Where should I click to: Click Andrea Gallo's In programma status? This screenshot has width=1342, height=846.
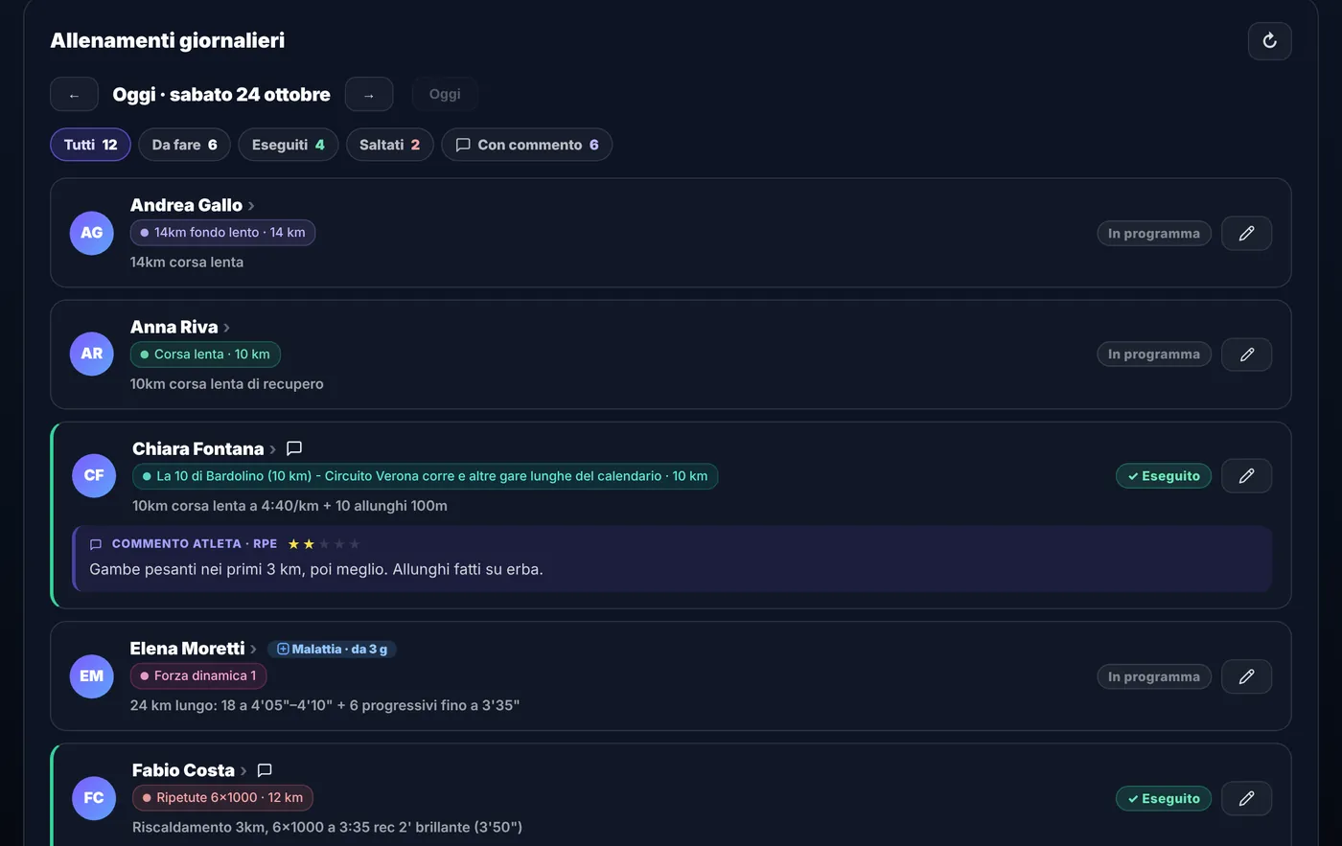coord(1154,233)
